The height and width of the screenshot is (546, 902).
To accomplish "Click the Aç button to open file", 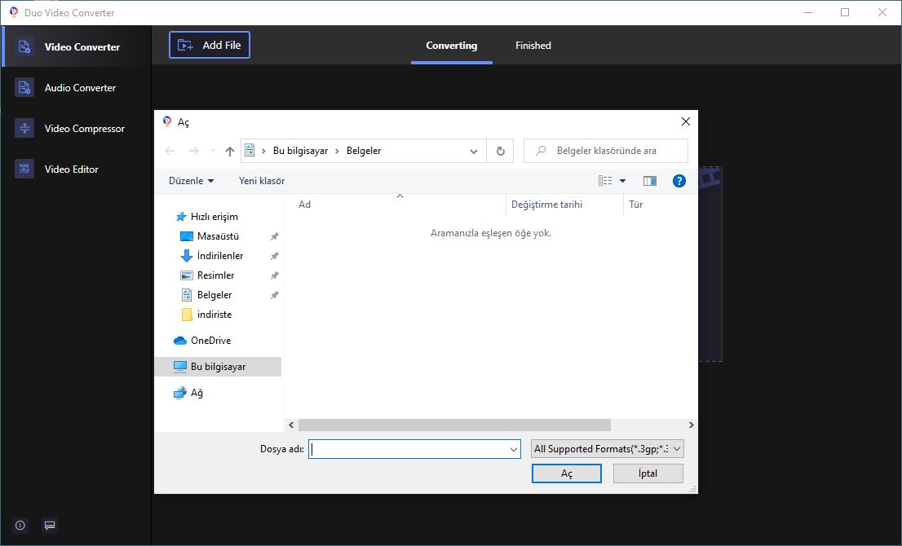I will point(567,473).
